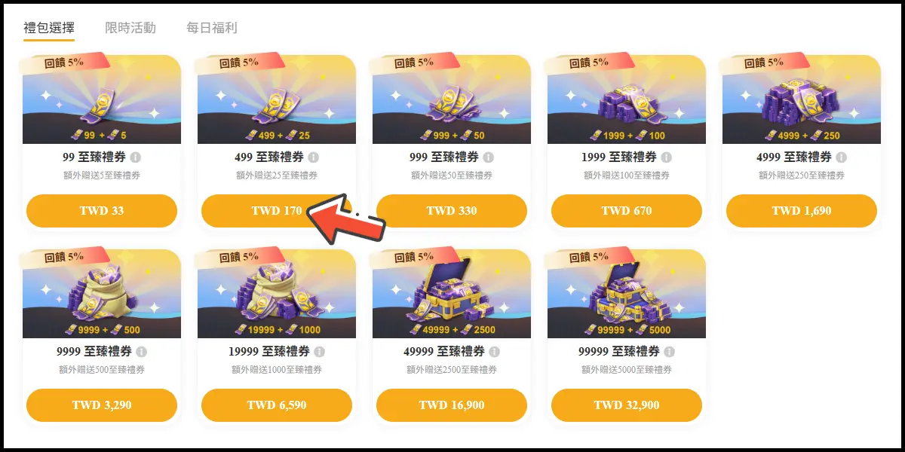Image resolution: width=905 pixels, height=452 pixels.
Task: Show info for 4999 至臻禮券 pack
Action: click(x=841, y=157)
